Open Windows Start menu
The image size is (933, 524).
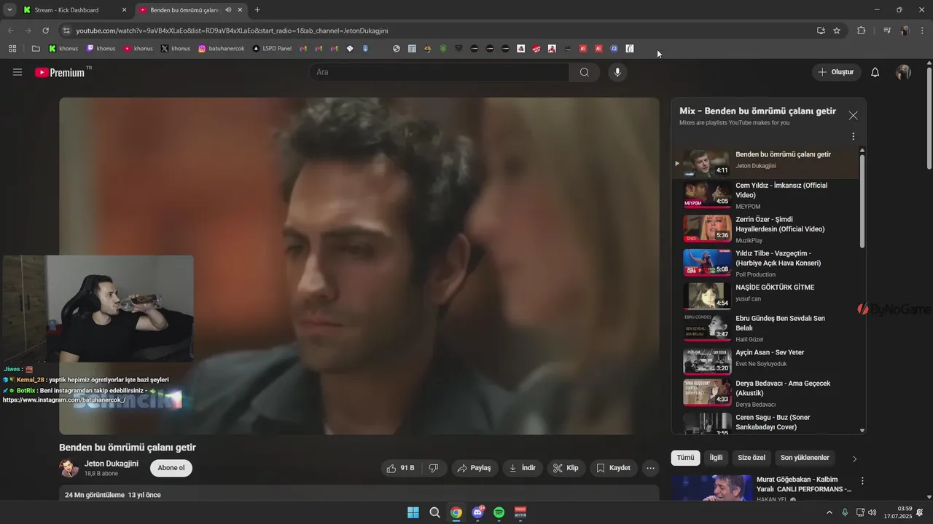coord(413,512)
